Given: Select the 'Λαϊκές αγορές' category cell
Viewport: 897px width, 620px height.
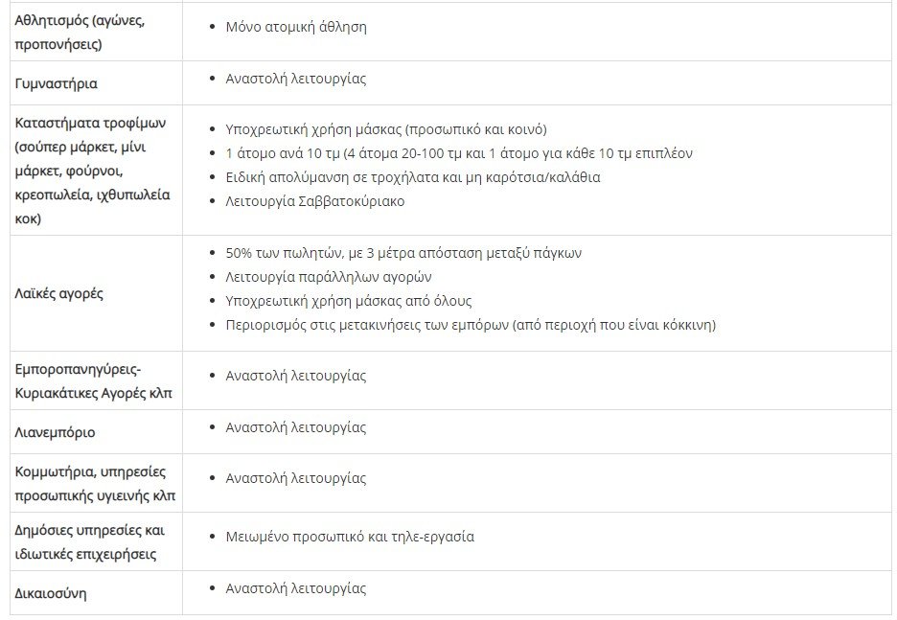Looking at the screenshot, I should pos(58,293).
